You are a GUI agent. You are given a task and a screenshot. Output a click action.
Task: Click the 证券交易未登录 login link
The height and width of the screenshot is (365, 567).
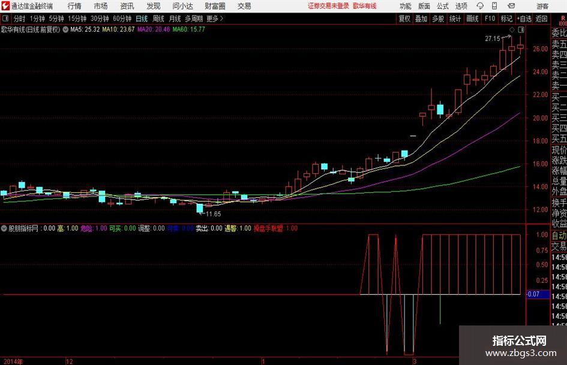pyautogui.click(x=328, y=6)
